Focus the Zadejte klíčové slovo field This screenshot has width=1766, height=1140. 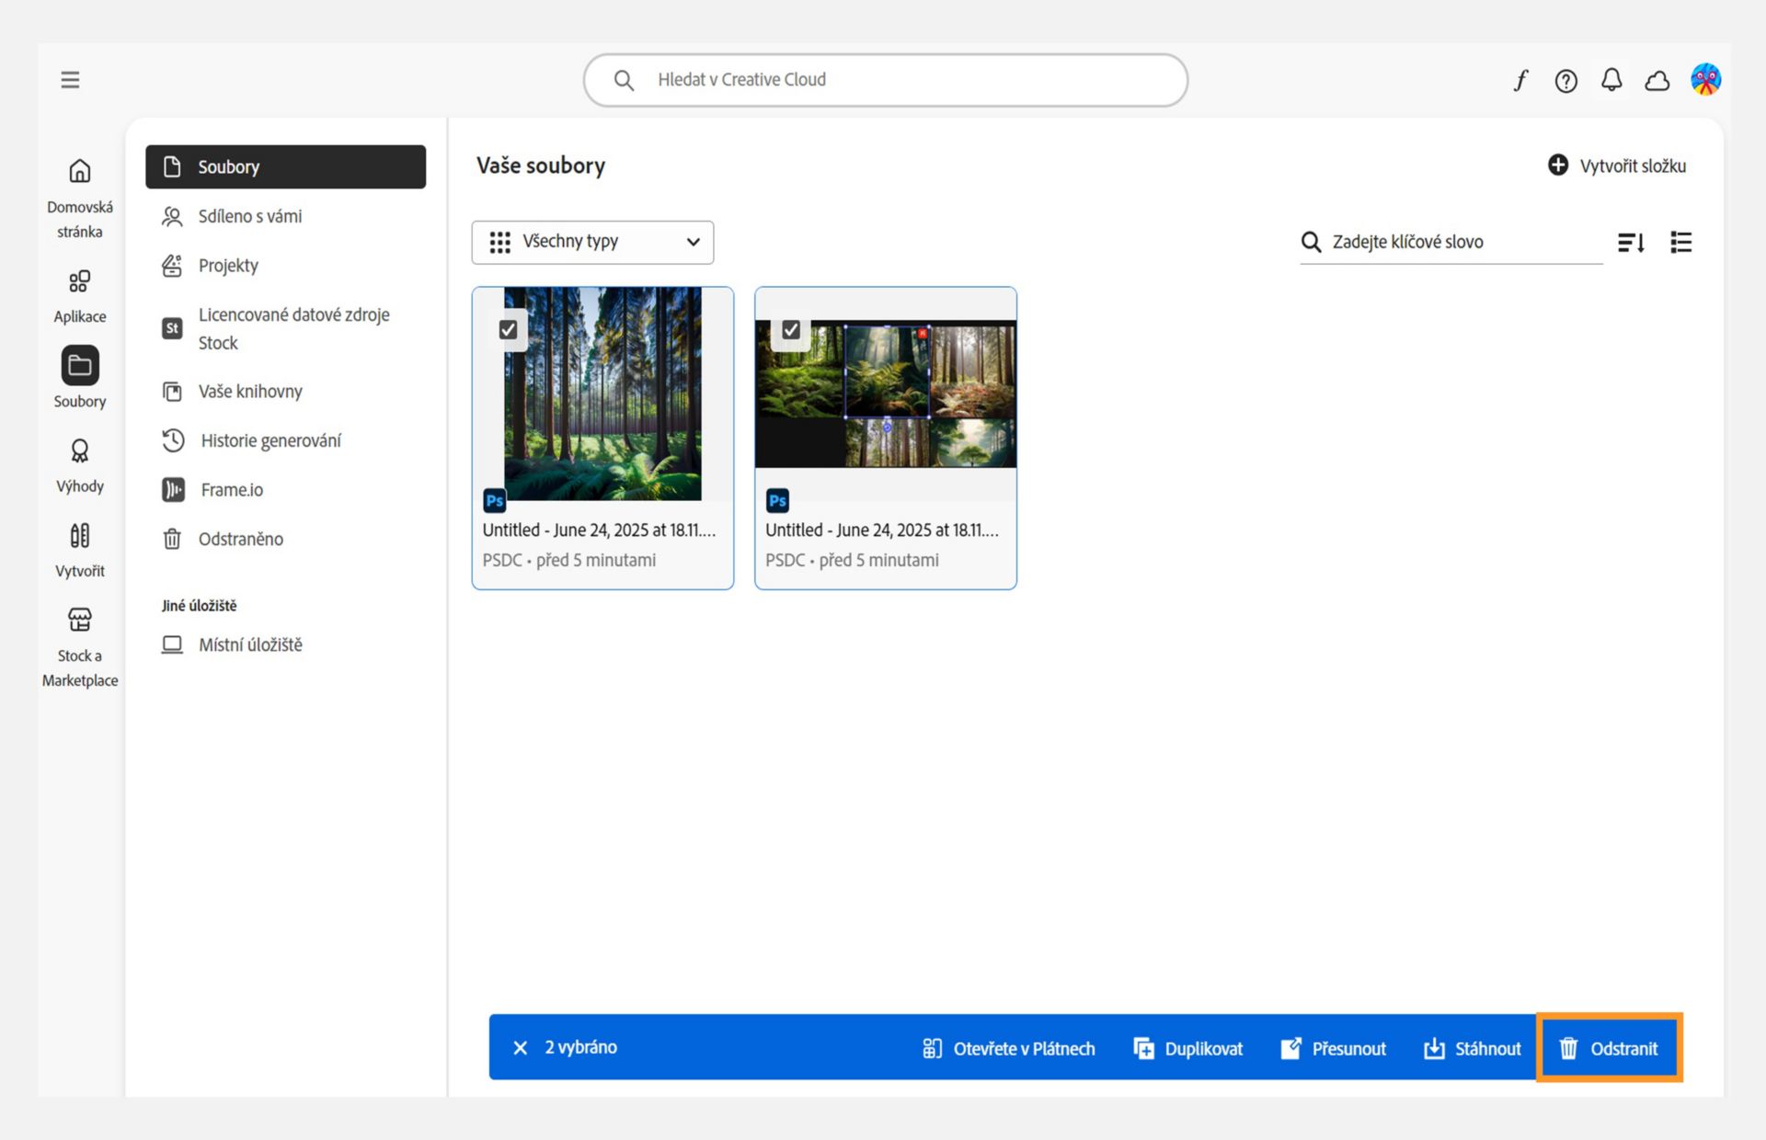click(1451, 242)
